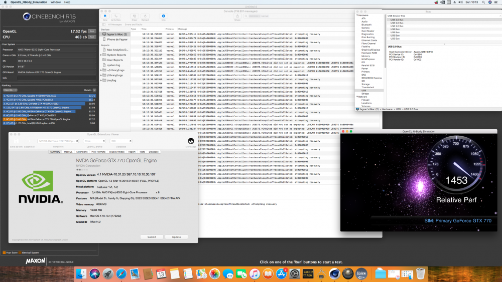The width and height of the screenshot is (502, 282).
Task: Open App Store from the Dock
Action: tap(282, 273)
